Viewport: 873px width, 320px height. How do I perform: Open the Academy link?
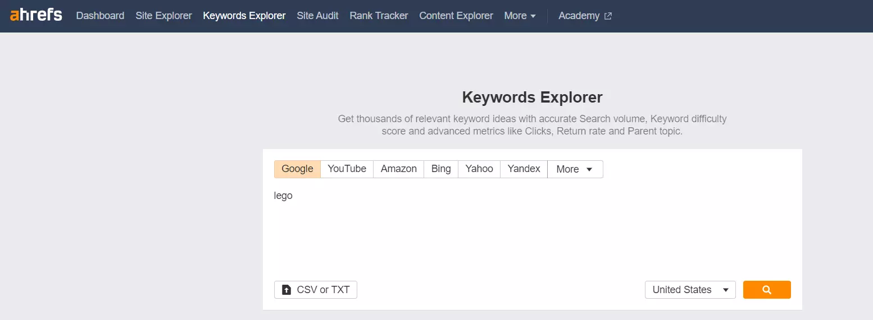click(585, 16)
